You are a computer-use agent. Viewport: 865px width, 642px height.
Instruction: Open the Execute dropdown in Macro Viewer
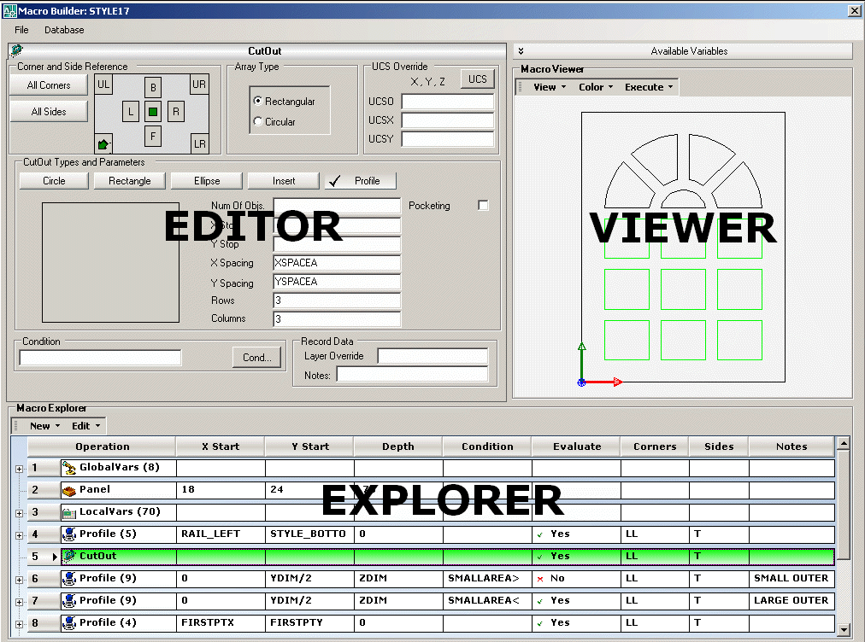(647, 86)
